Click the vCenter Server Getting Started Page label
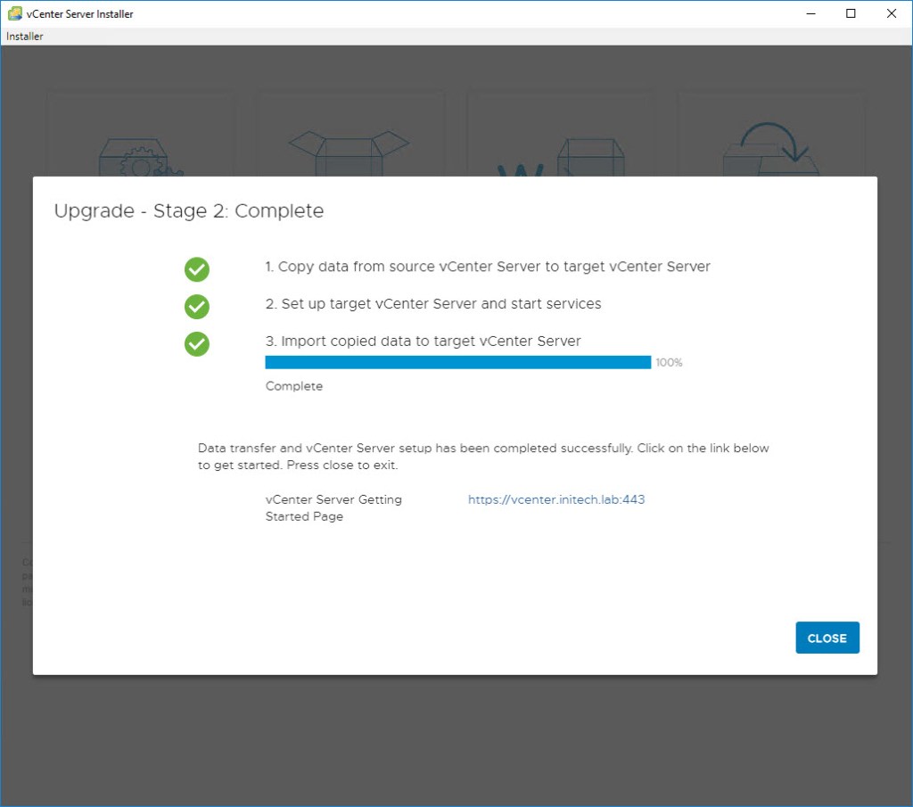 click(333, 508)
